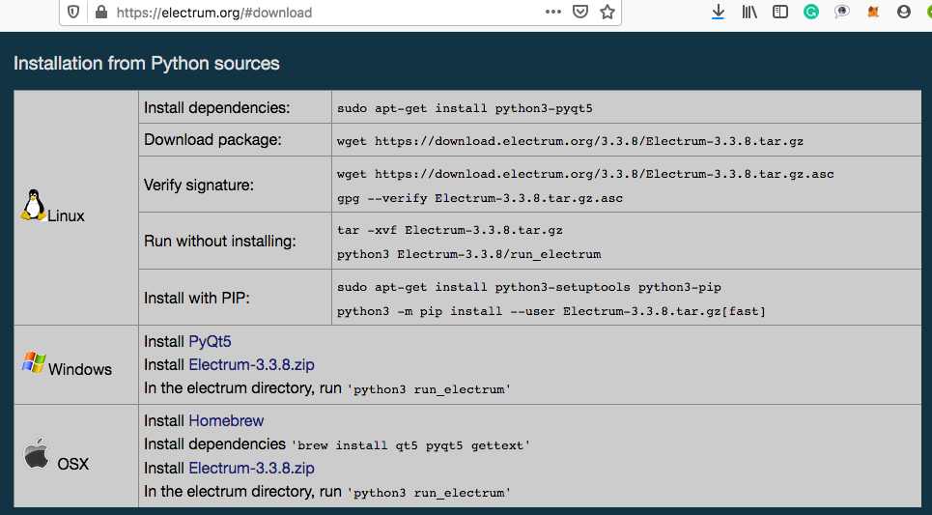The image size is (932, 515).
Task: Click the tracking protection shield icon
Action: [73, 12]
